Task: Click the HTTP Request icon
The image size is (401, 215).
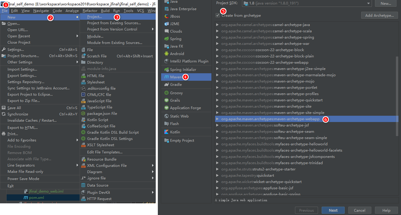Action: pos(84,199)
